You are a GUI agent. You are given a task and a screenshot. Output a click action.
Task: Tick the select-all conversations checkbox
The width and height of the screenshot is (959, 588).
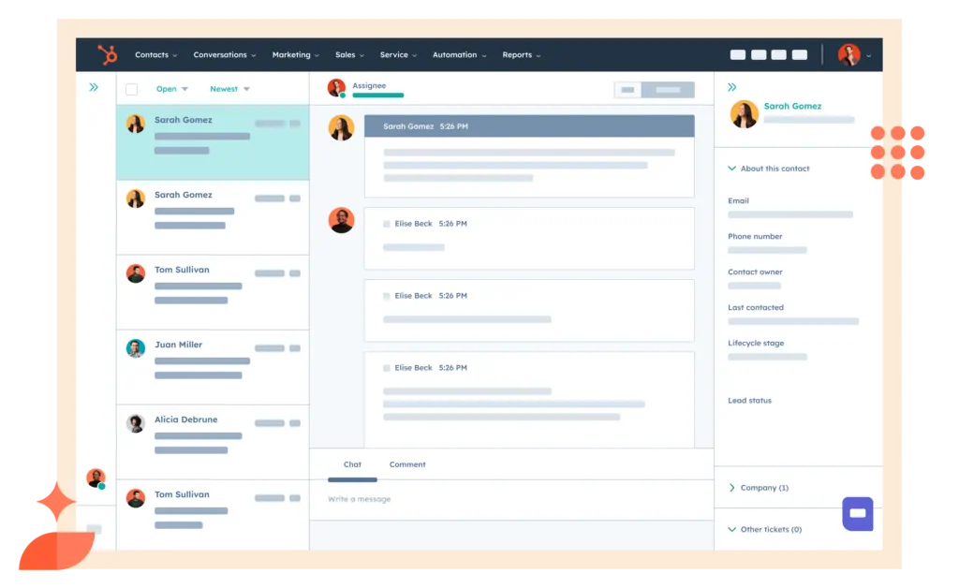131,89
